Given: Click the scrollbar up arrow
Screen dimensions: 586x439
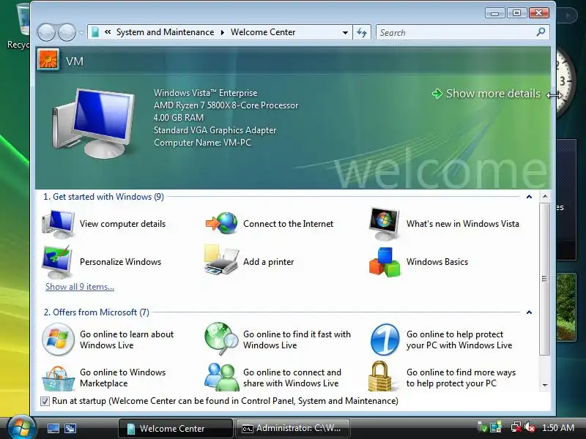Looking at the screenshot, I should [545, 196].
